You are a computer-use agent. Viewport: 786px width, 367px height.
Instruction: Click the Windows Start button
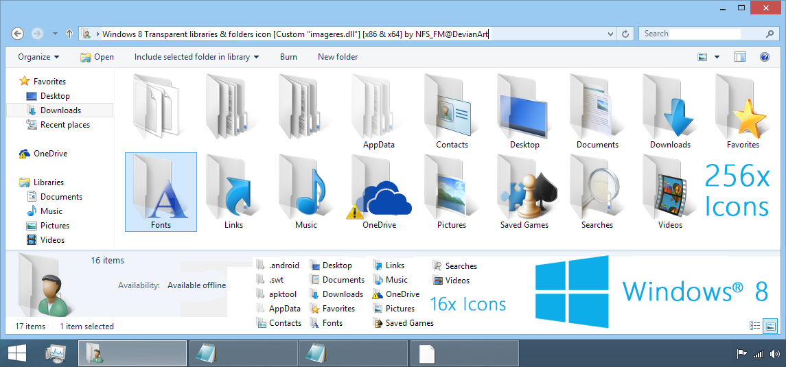point(17,354)
